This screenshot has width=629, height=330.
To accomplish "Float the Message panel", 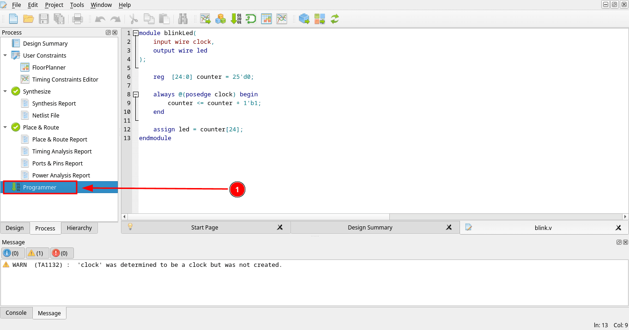I will tap(619, 242).
